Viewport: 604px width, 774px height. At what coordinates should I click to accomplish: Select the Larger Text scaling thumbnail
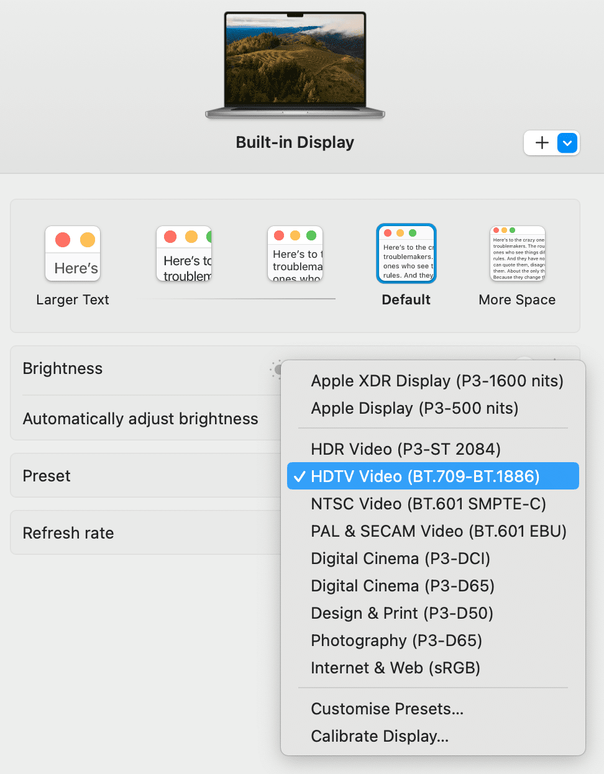point(73,253)
